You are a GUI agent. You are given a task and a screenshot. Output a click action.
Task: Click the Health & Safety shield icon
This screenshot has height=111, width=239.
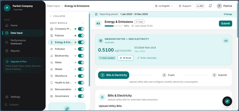tap(52, 82)
